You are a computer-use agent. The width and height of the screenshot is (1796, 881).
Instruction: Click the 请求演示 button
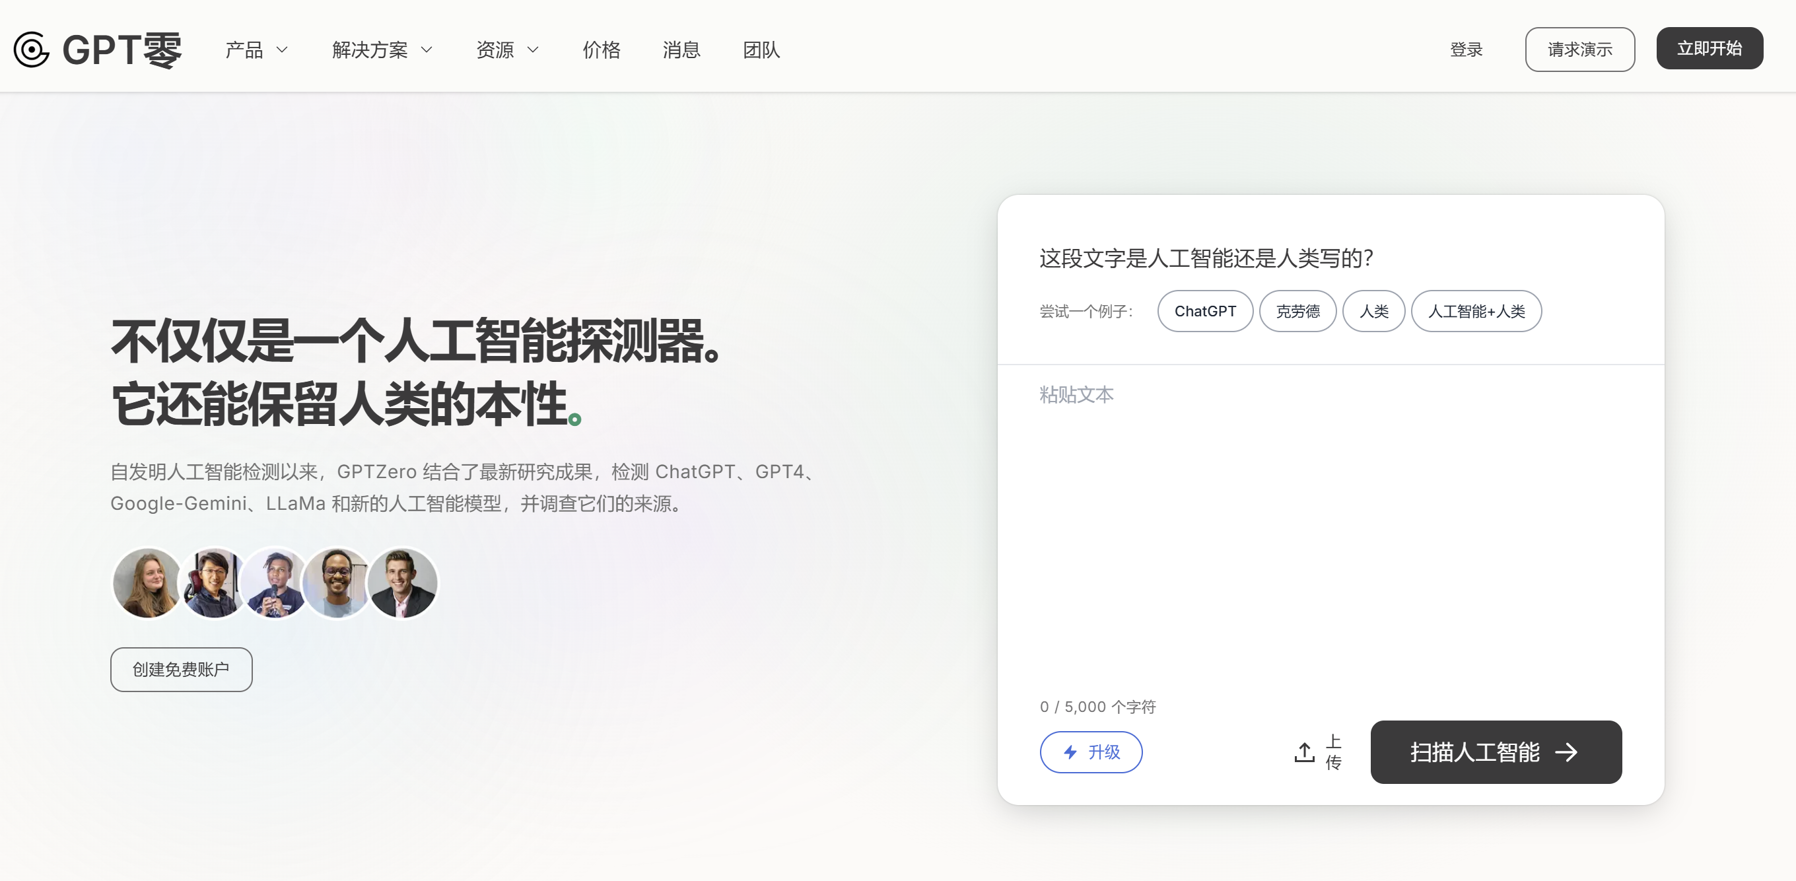[x=1580, y=49]
